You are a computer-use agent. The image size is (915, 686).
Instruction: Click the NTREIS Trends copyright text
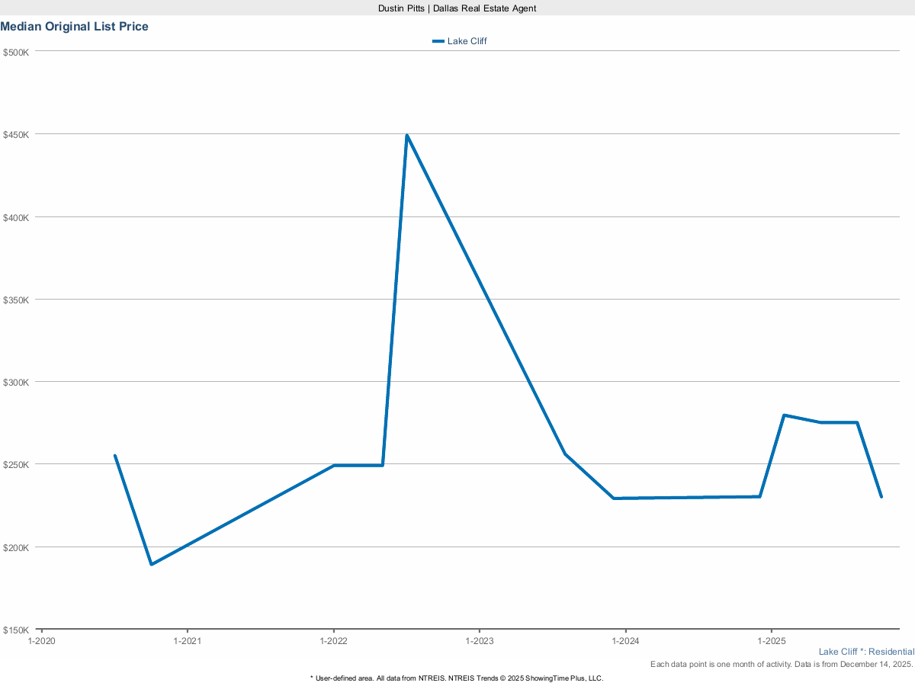coord(457,678)
